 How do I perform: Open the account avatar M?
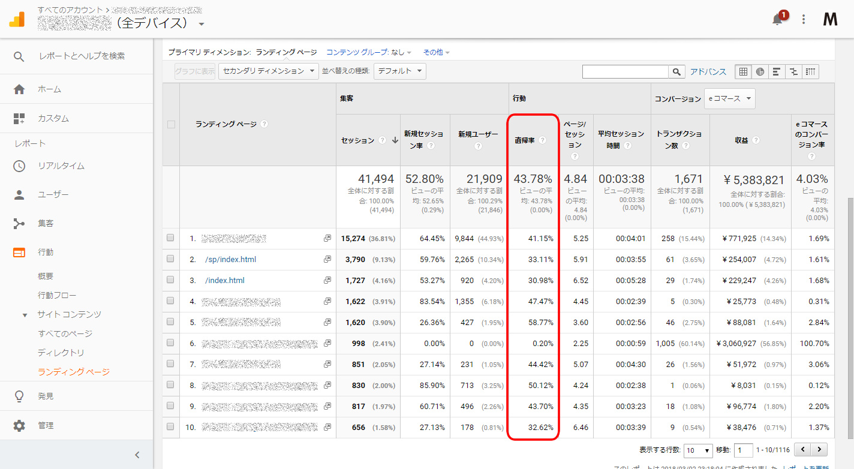coord(830,19)
